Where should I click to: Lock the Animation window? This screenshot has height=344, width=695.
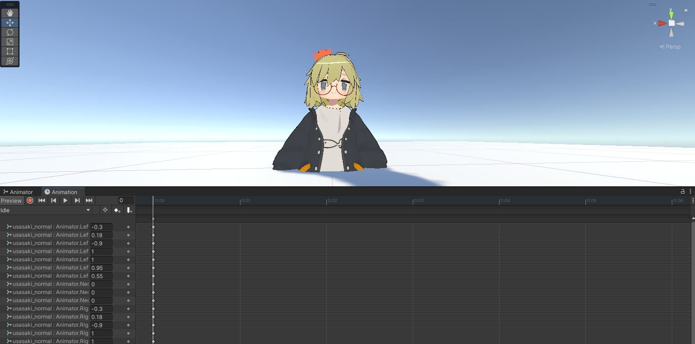(684, 191)
